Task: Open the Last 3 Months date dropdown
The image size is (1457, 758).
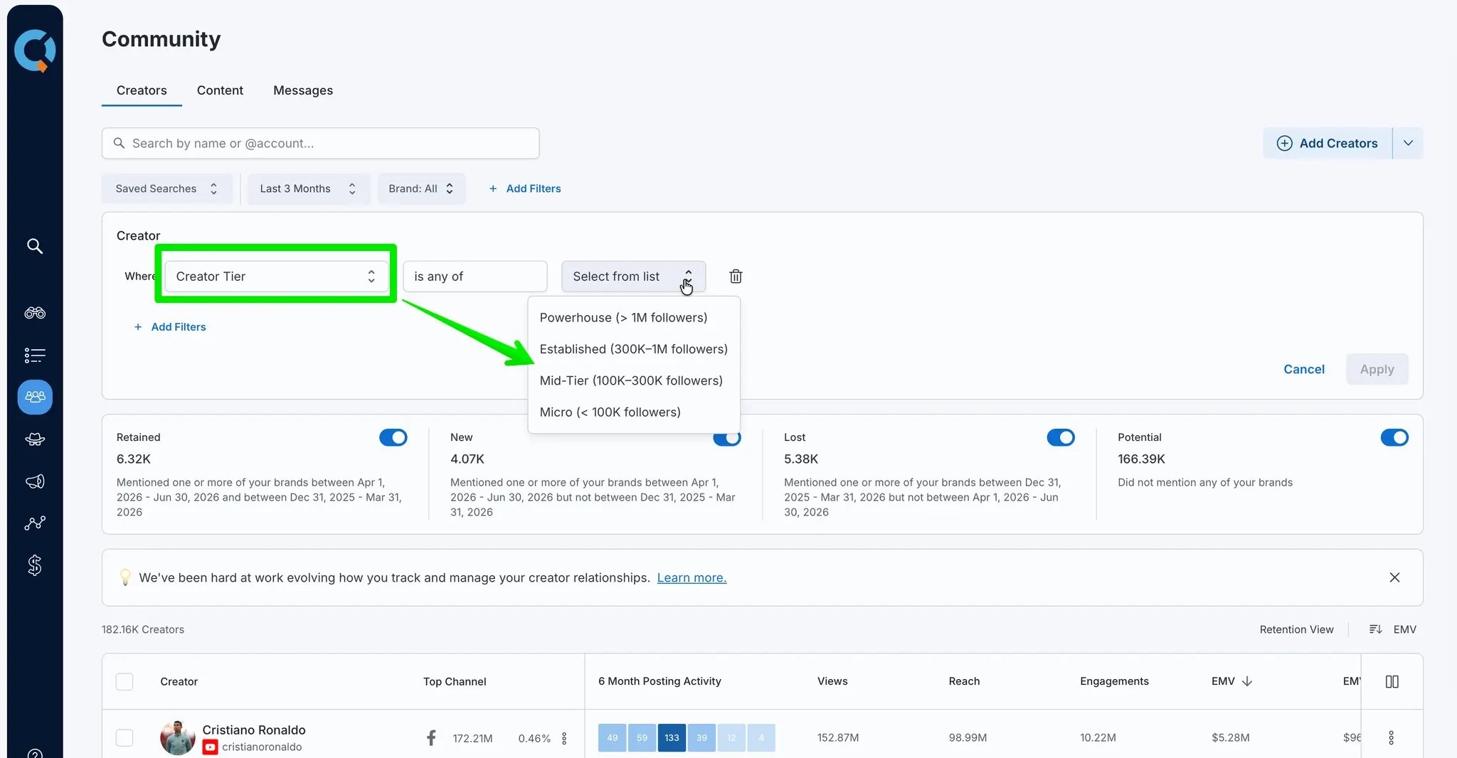Action: pyautogui.click(x=308, y=188)
